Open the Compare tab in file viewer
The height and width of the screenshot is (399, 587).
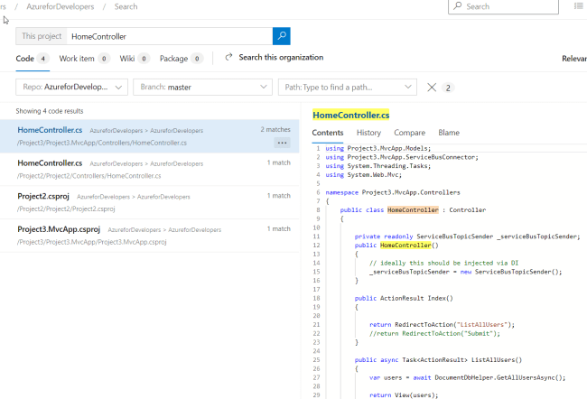point(409,133)
